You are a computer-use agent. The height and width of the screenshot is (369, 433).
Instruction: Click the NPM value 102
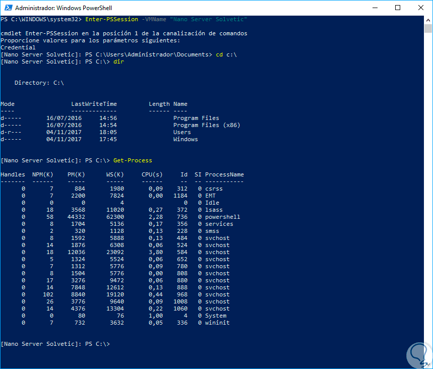(x=48, y=295)
